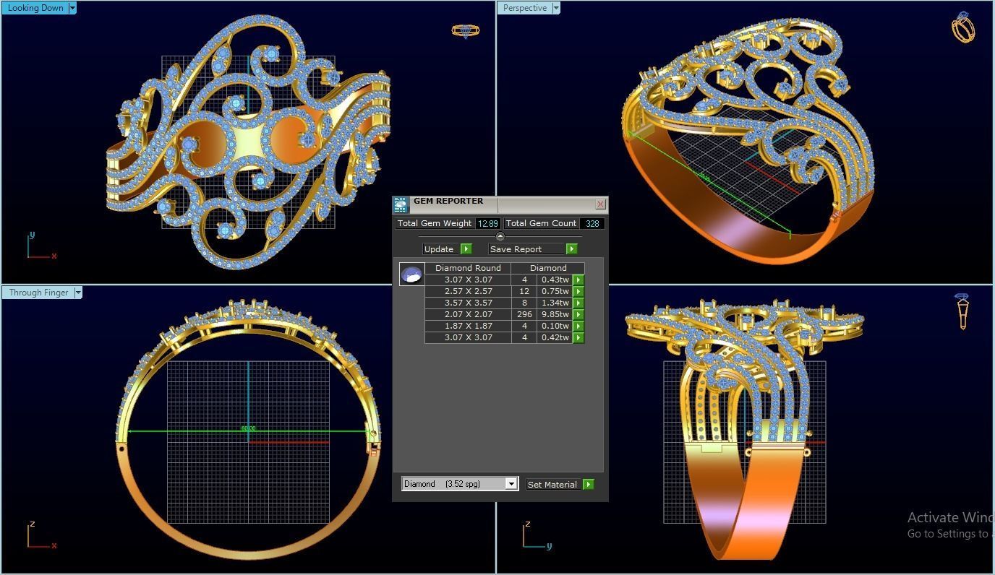Select the 2.57 X 2.57 size cell

[x=468, y=291]
